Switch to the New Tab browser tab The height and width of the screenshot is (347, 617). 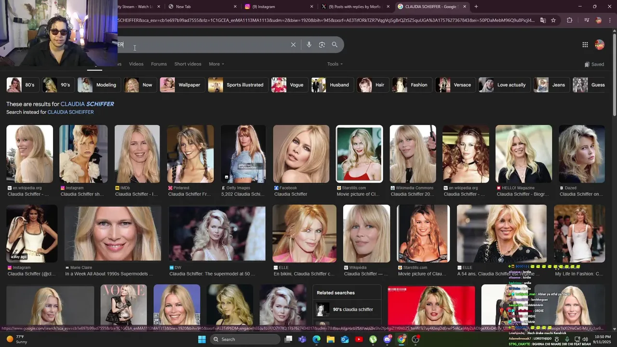(x=202, y=7)
